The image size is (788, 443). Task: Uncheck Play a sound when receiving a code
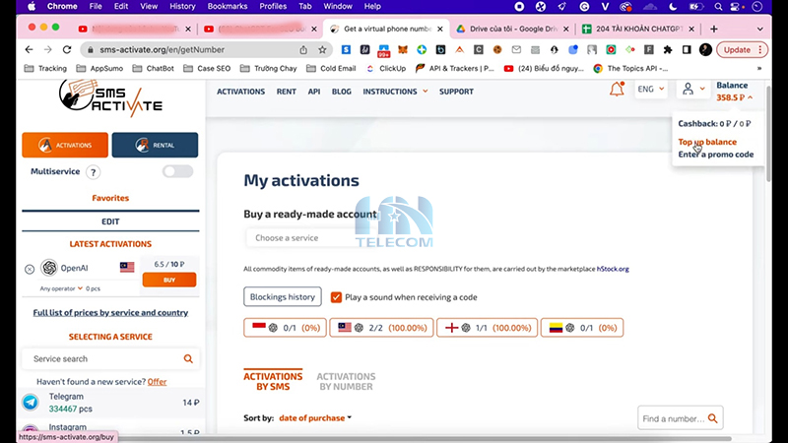pos(337,296)
